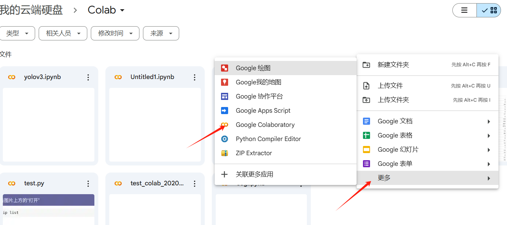The height and width of the screenshot is (225, 507).
Task: Click the Python Compiler Editor gear icon
Action: 224,139
